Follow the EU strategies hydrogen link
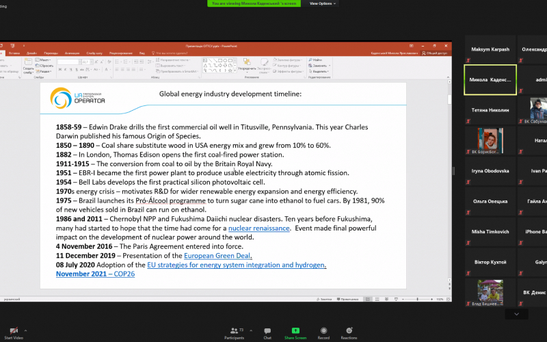547x342 pixels. click(x=236, y=265)
